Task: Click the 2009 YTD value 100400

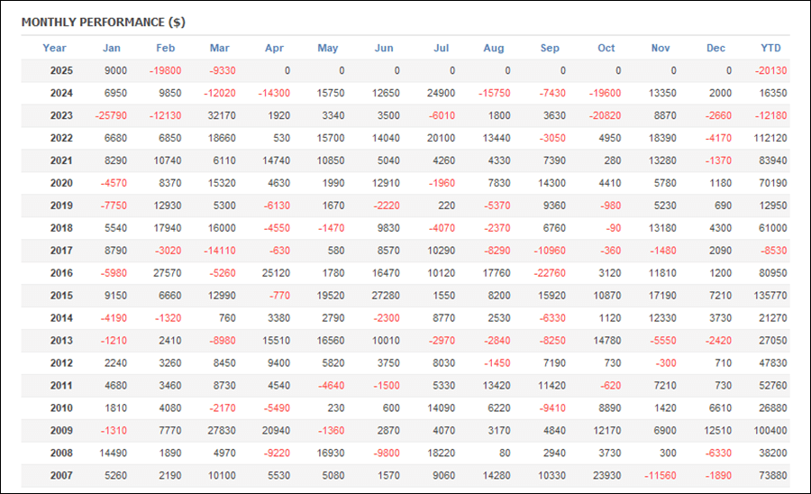Action: pos(770,431)
